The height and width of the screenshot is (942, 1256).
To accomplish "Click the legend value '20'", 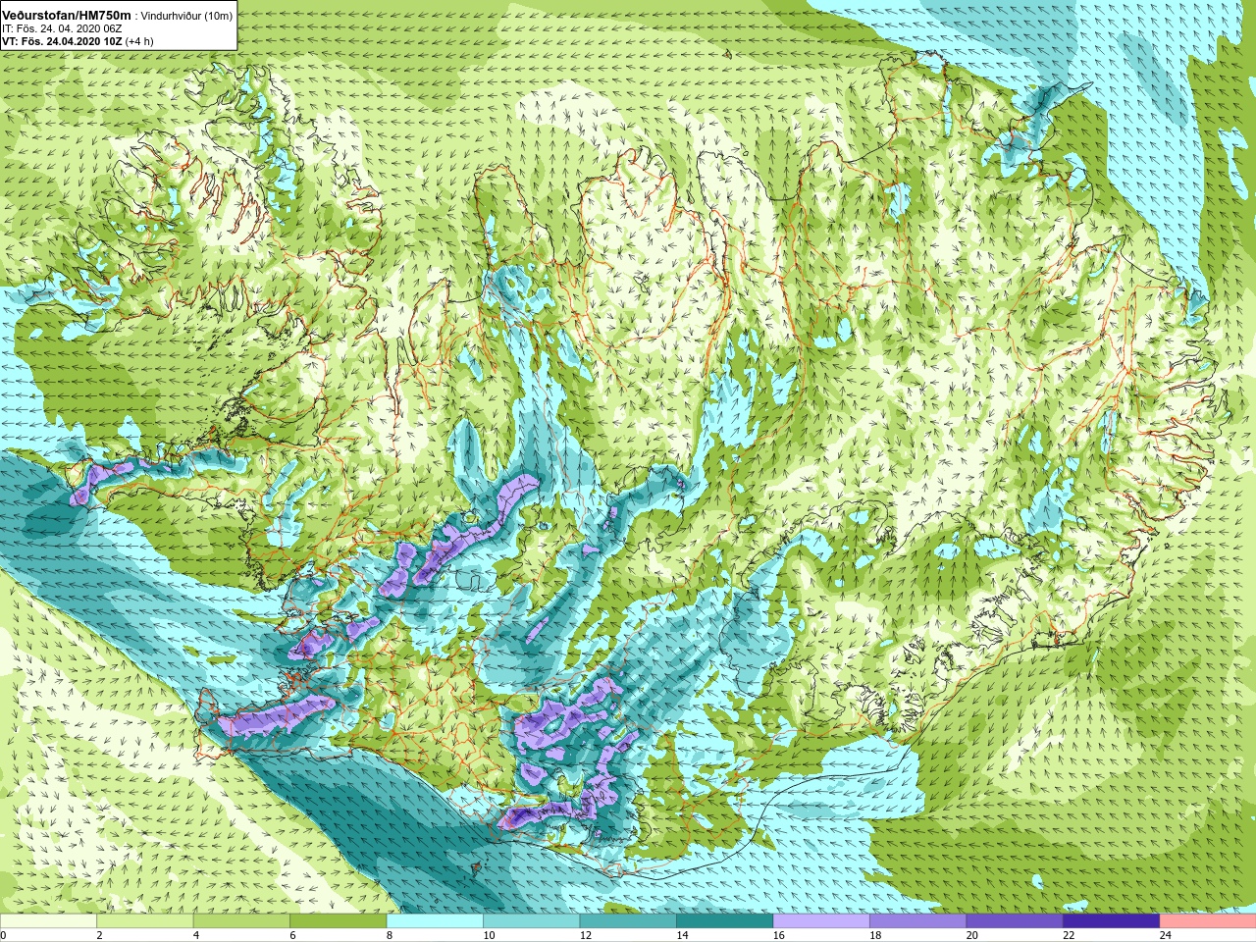I will tap(972, 935).
